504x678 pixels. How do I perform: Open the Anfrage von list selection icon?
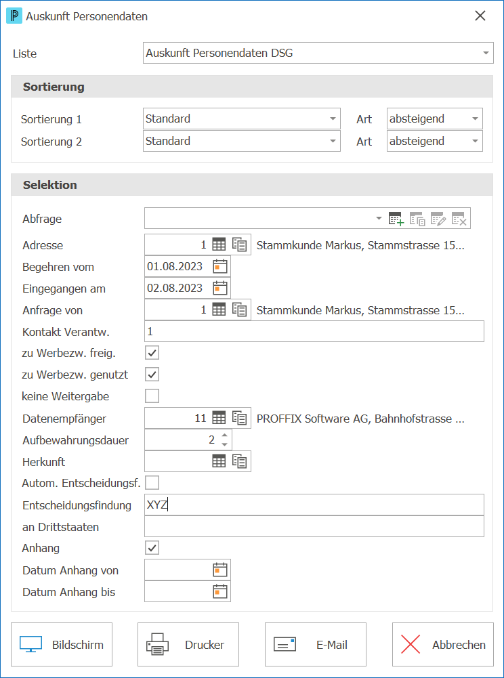click(240, 310)
